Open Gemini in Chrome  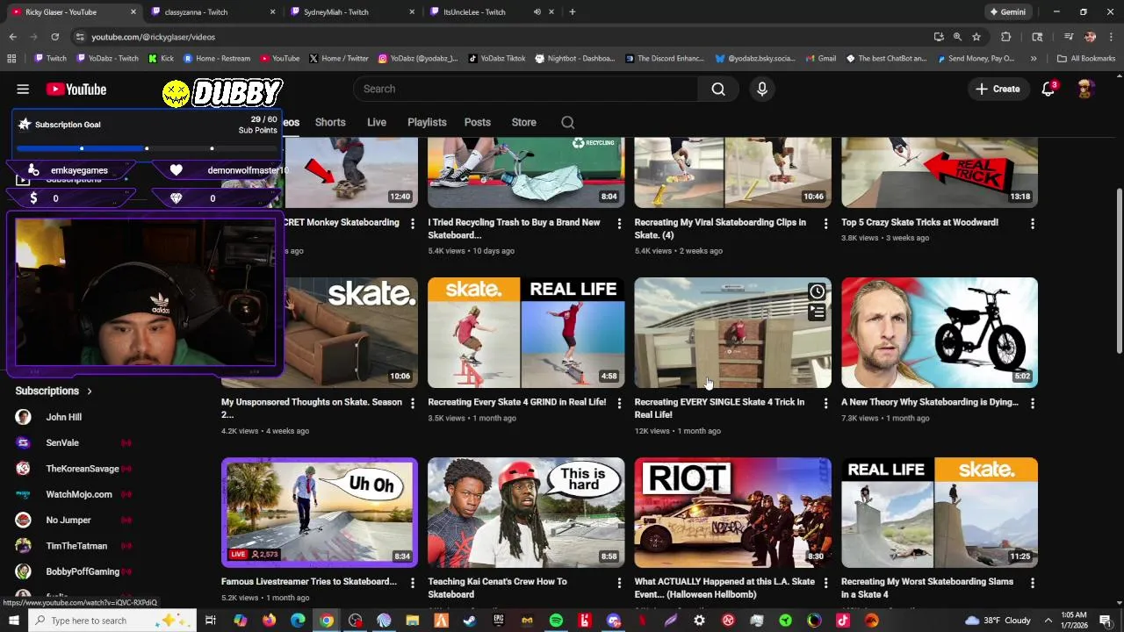[1007, 12]
